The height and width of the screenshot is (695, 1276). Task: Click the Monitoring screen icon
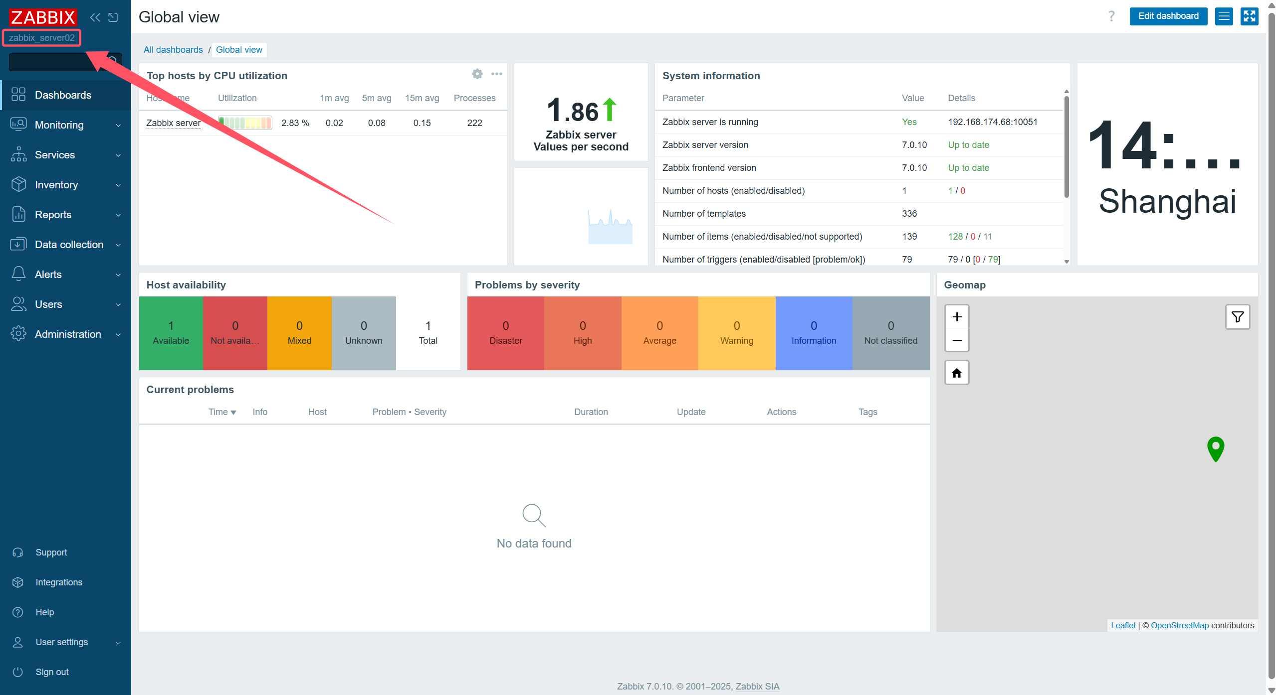(x=18, y=125)
